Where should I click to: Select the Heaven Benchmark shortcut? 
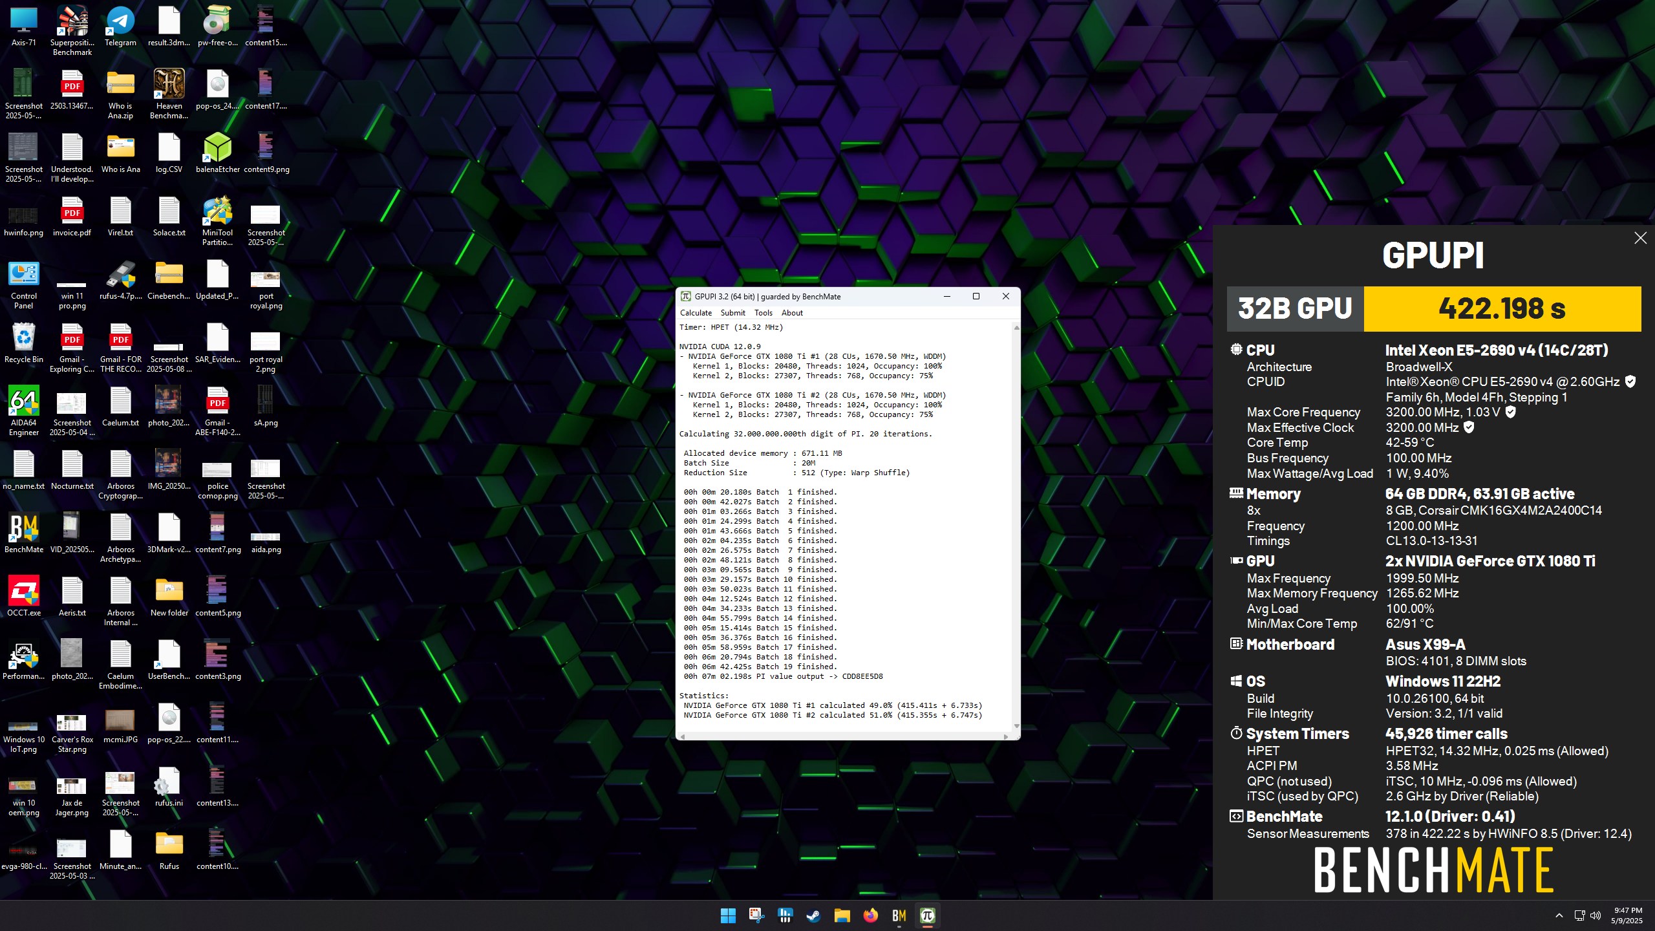(169, 94)
